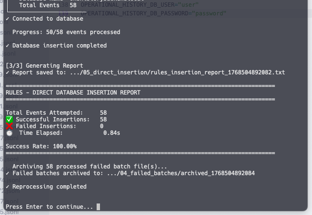This screenshot has height=215, width=312.
Task: Click the checkmark before Report saved to
Action: [7, 72]
